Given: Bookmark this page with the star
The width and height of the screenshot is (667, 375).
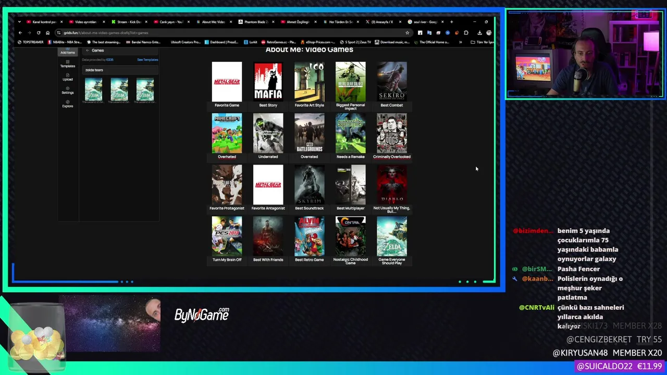Looking at the screenshot, I should click(407, 33).
